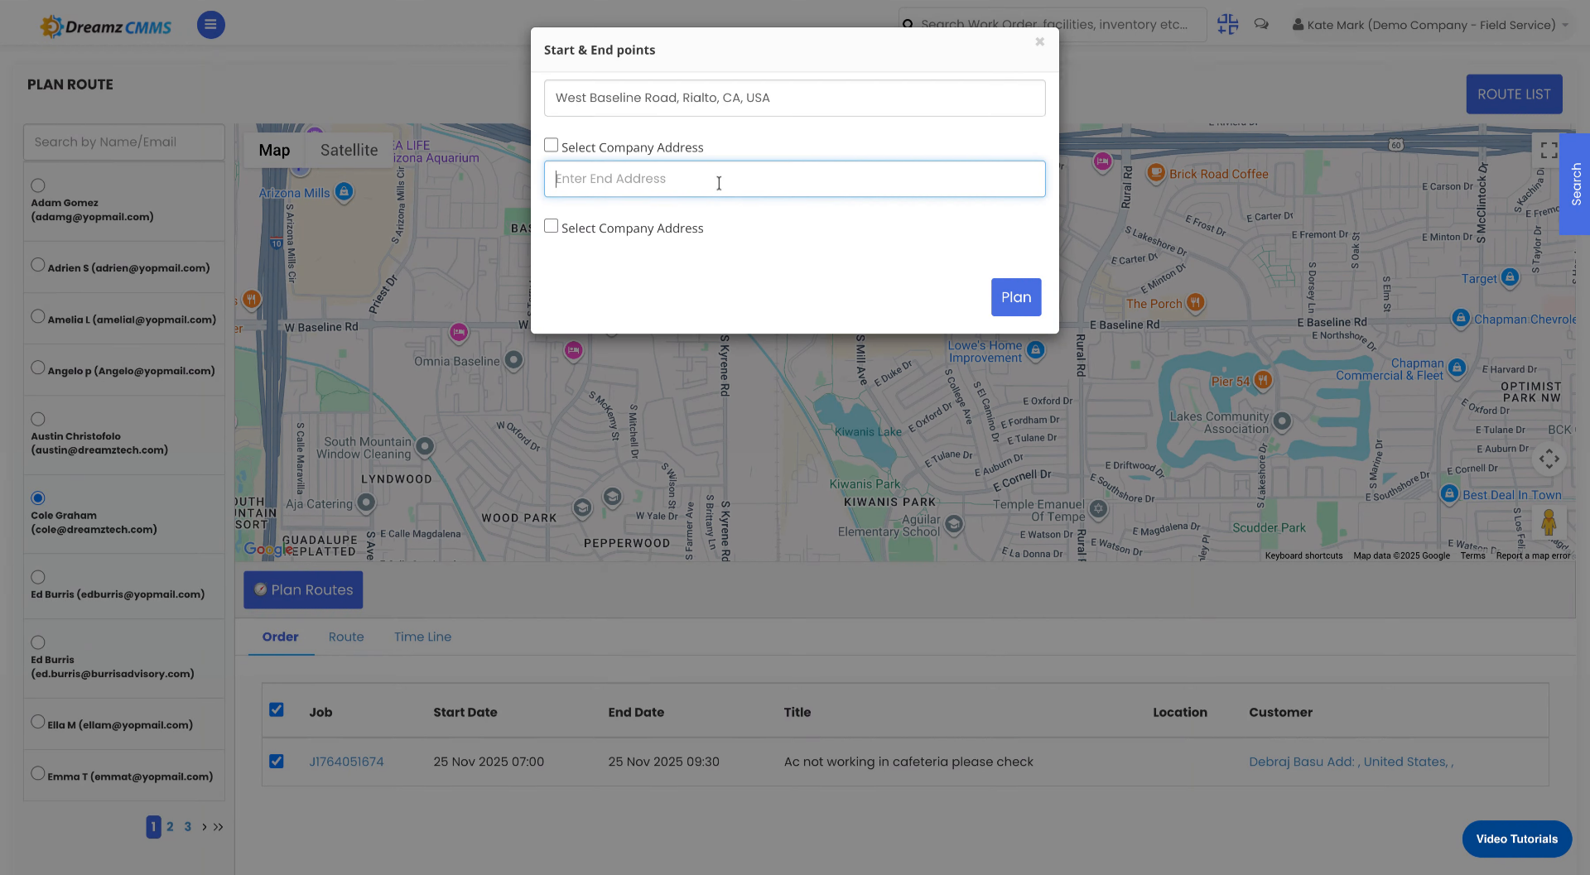Viewport: 1590px width, 875px height.
Task: Select Austin Christofolo radio button
Action: 38,419
